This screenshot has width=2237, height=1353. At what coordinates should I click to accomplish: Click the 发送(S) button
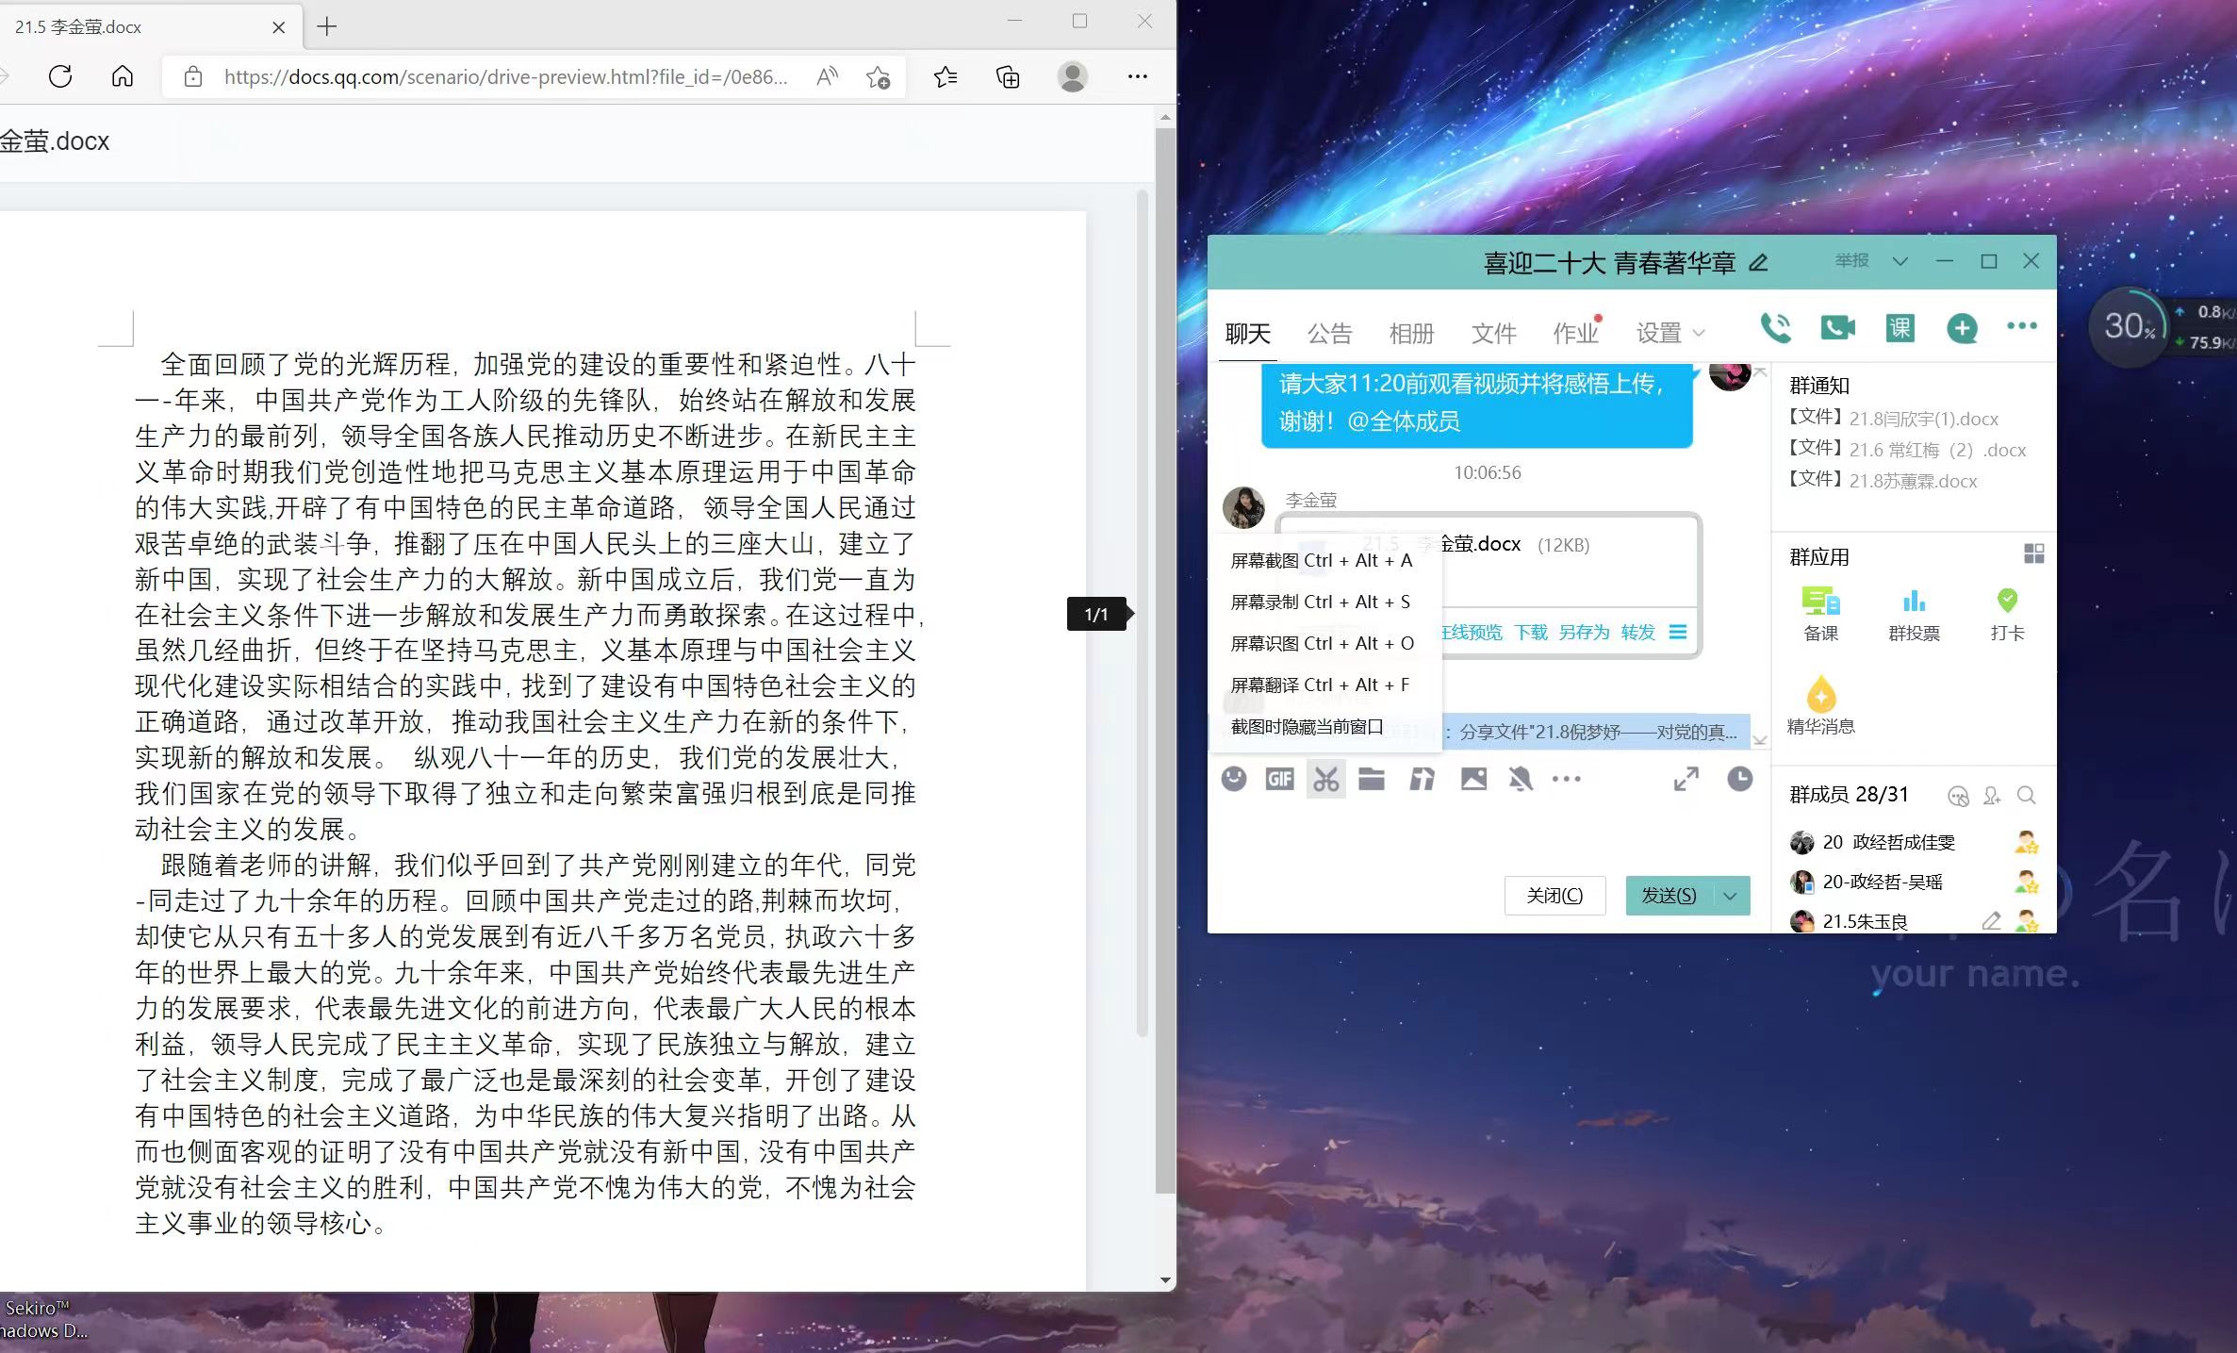pyautogui.click(x=1669, y=896)
